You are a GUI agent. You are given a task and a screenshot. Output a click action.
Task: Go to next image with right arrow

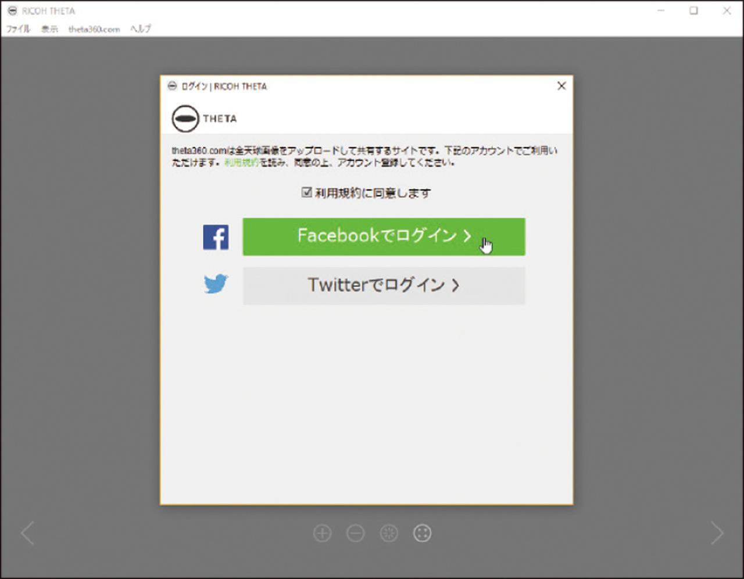[717, 533]
